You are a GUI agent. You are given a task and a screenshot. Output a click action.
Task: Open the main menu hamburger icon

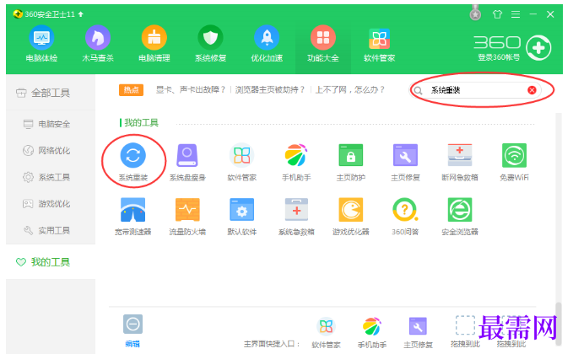[x=516, y=14]
